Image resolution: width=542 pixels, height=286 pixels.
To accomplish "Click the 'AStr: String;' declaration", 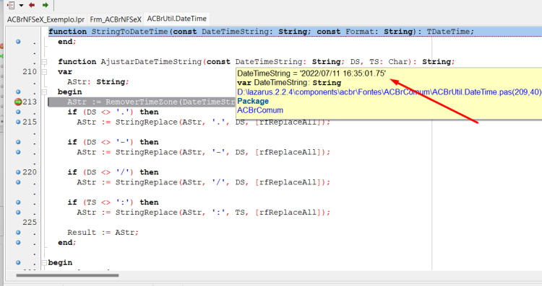I will coord(98,82).
